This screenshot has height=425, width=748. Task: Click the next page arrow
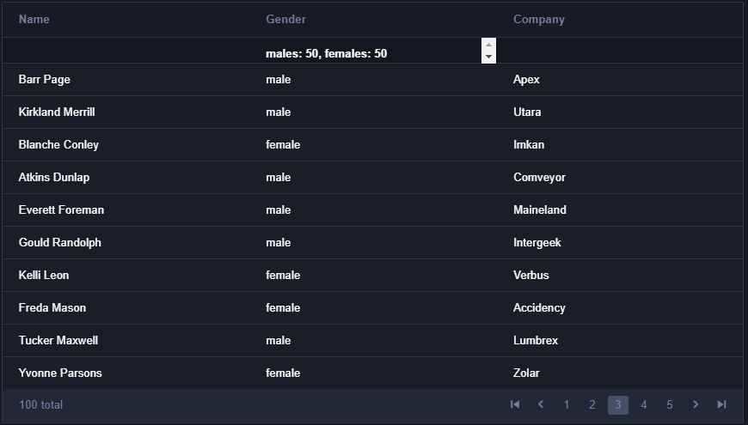click(696, 404)
